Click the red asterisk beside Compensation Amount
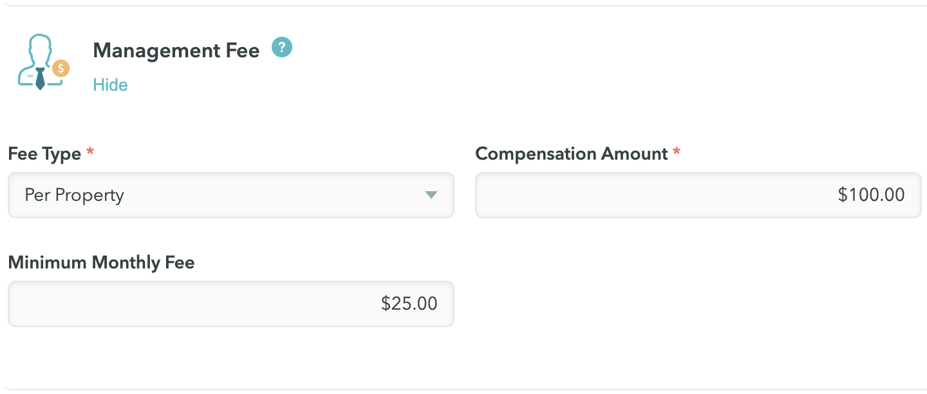Viewport: 927px width, 394px height. [x=677, y=152]
